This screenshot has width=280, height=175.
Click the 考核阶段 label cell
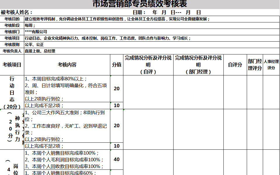[12, 26]
